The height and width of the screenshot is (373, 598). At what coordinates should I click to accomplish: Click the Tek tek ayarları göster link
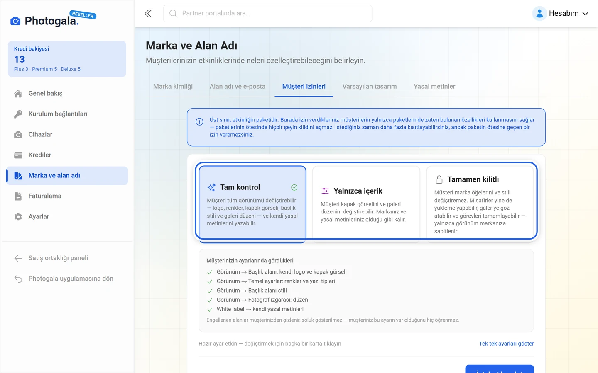coord(506,344)
